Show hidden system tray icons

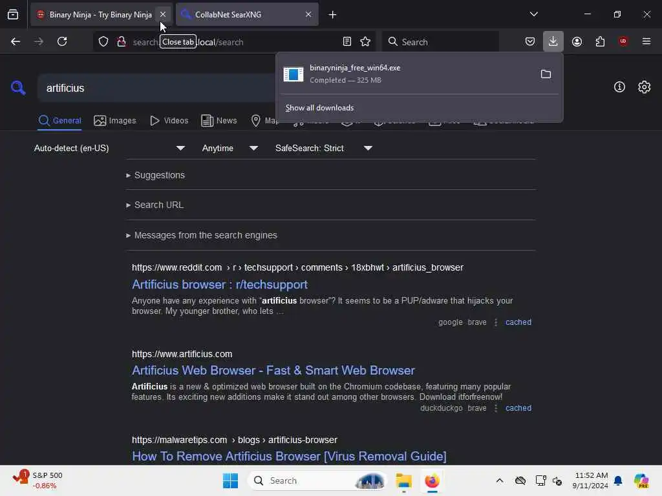(x=500, y=480)
